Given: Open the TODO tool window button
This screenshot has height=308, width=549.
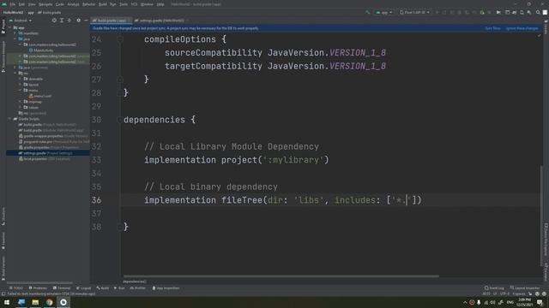Looking at the screenshot, I should click(x=16, y=288).
